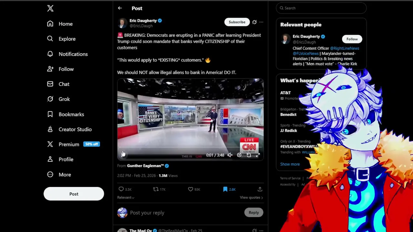This screenshot has width=413, height=232.
Task: Toggle the bookmark with 2.8K count
Action: tap(229, 189)
